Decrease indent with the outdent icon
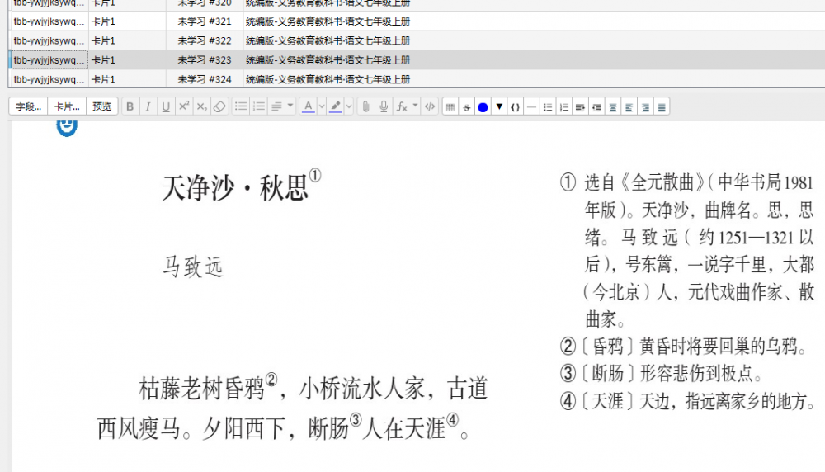Image resolution: width=825 pixels, height=472 pixels. pos(596,107)
